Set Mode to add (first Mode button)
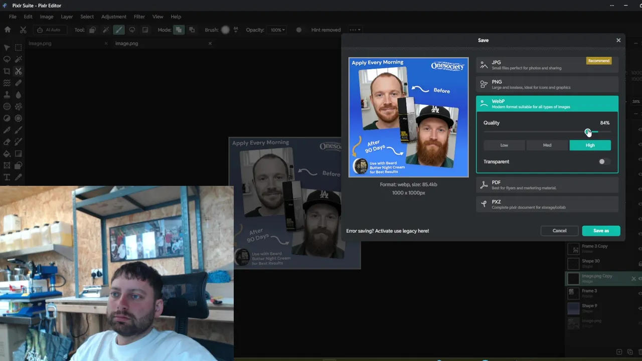 pyautogui.click(x=179, y=30)
